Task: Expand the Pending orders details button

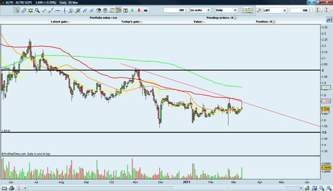Action: click(x=235, y=18)
